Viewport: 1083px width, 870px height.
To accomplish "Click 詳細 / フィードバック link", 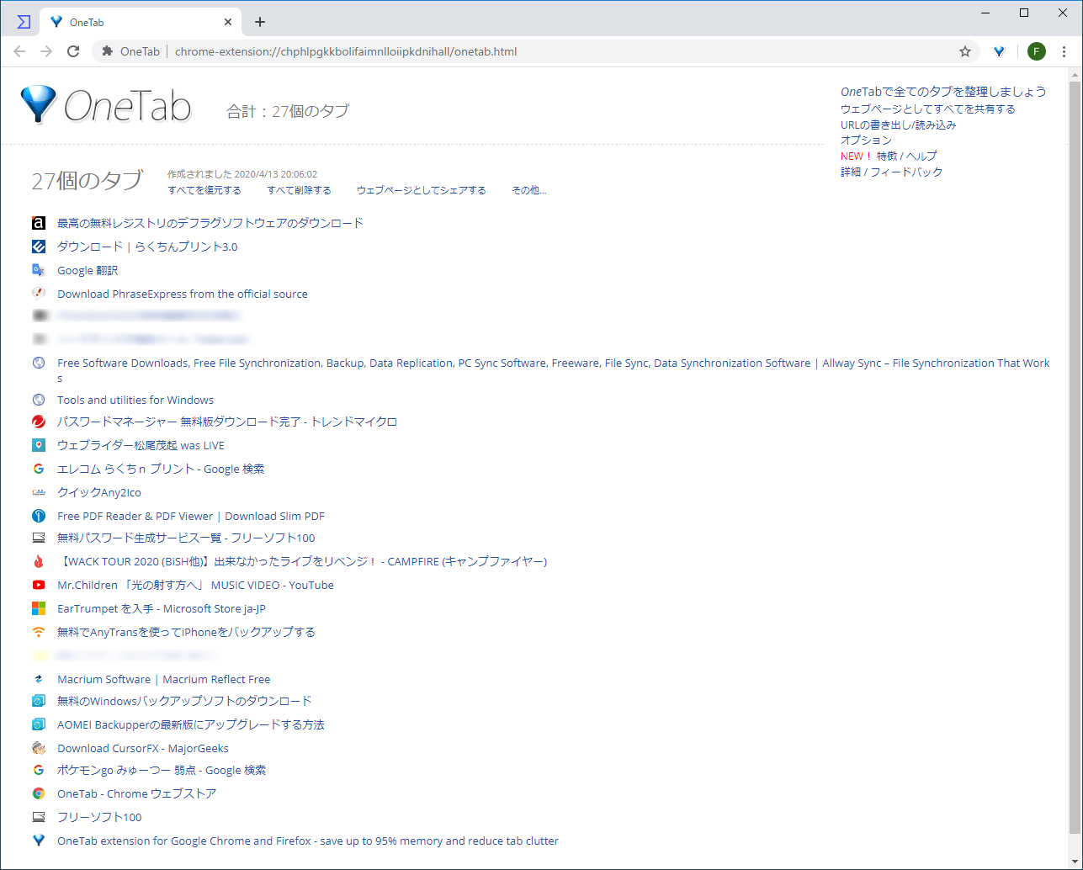I will (x=891, y=172).
